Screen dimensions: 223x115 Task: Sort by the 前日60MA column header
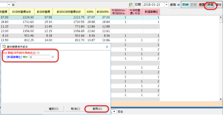[103, 12]
